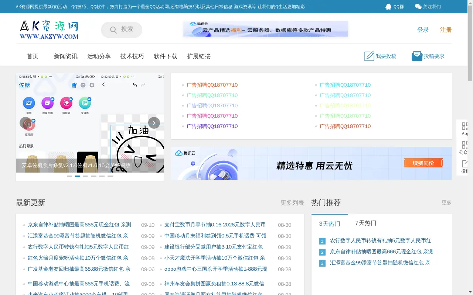Open 建设银行部分受邀用户 article

[x=214, y=247]
